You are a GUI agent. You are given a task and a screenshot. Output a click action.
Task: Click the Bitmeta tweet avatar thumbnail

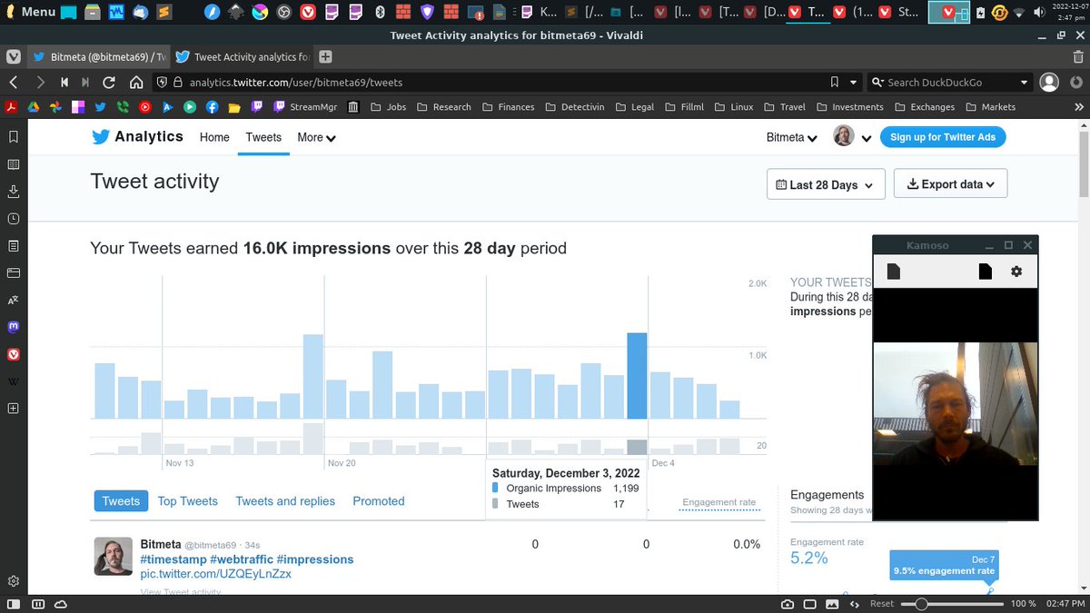click(x=114, y=556)
